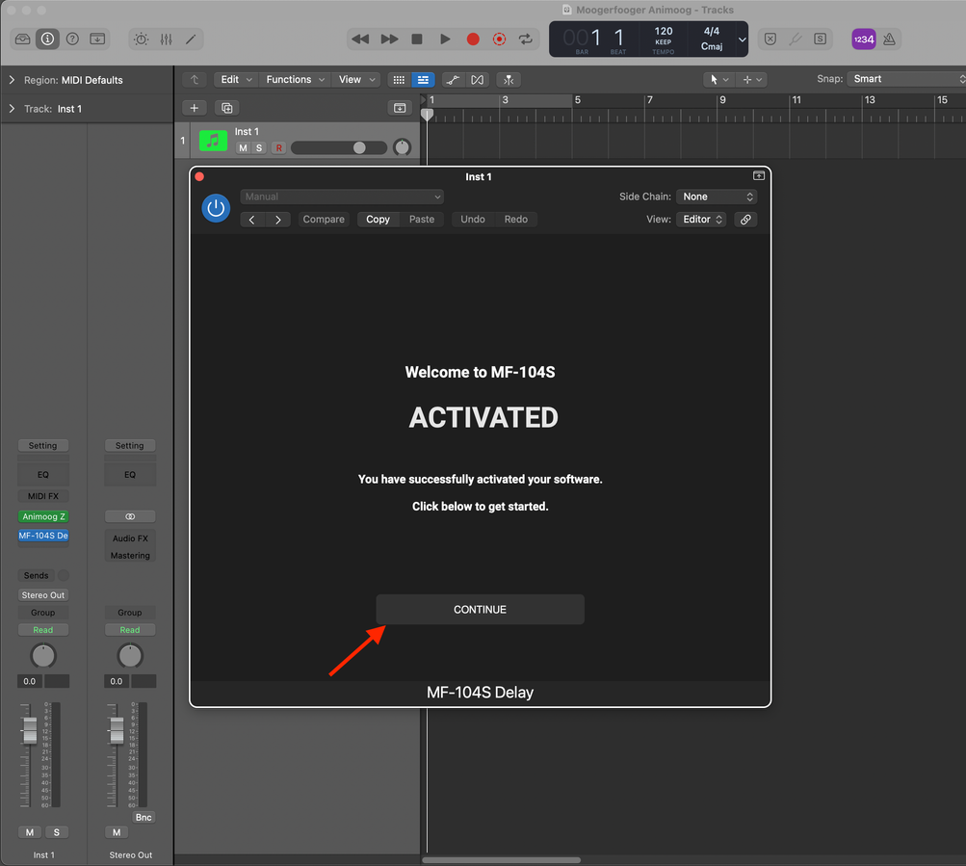Open the Toolbar download tray icon
Screen dimensions: 966x866
click(x=97, y=39)
